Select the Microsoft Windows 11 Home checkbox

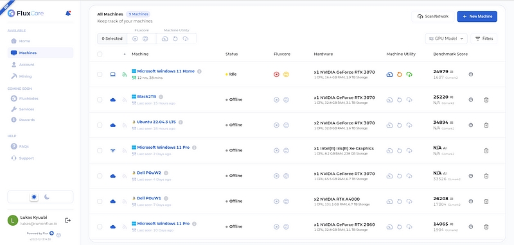(100, 74)
